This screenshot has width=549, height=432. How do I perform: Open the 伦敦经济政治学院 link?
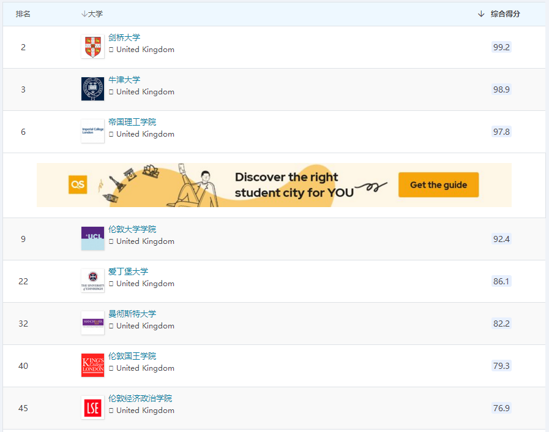pos(140,398)
